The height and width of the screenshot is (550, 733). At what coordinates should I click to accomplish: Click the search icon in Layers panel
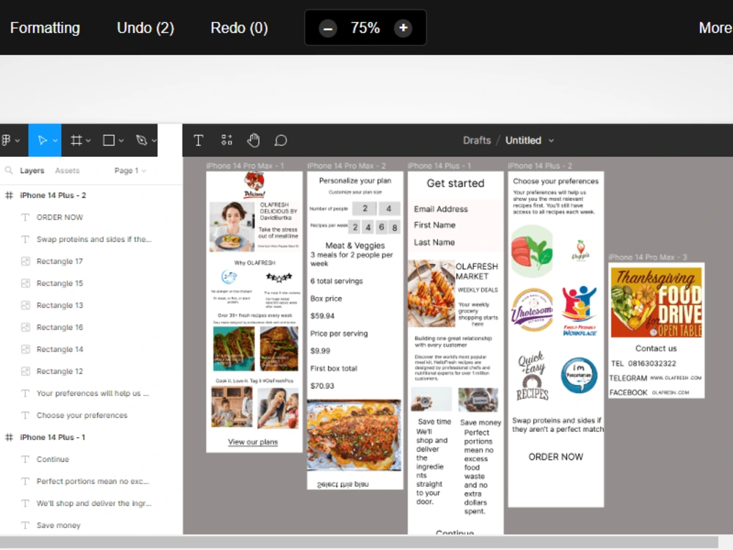(9, 170)
